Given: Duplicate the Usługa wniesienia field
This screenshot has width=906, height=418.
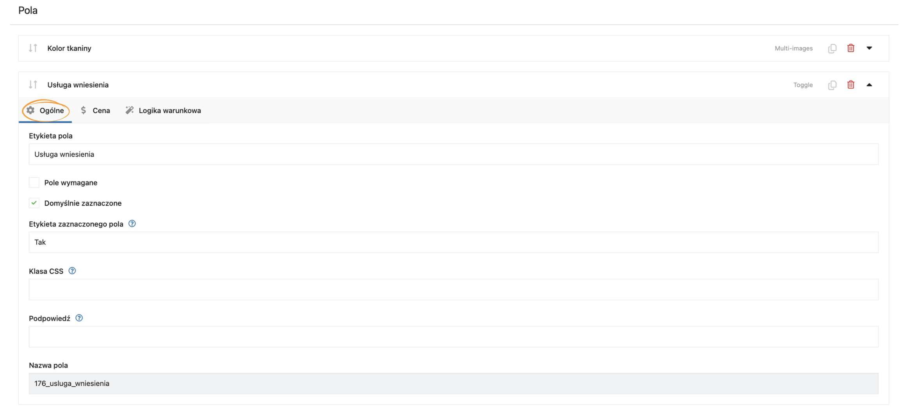Looking at the screenshot, I should [832, 85].
